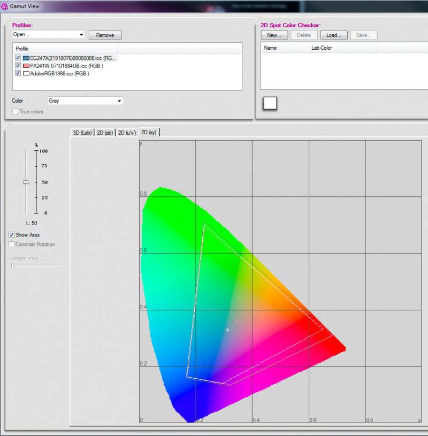The width and height of the screenshot is (428, 436).
Task: Uncheck the PA241W profile checkbox
Action: [18, 66]
